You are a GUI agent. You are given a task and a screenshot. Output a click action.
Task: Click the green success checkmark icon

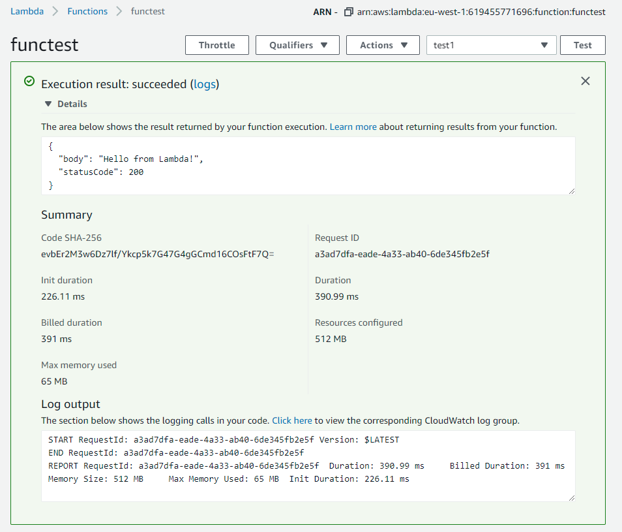(29, 81)
